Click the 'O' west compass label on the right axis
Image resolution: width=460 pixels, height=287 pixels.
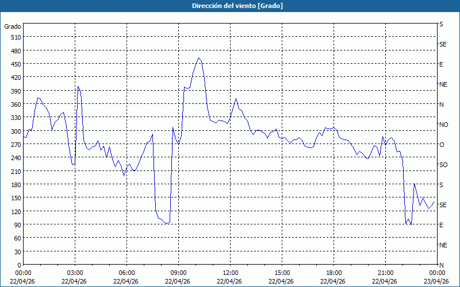(x=442, y=145)
